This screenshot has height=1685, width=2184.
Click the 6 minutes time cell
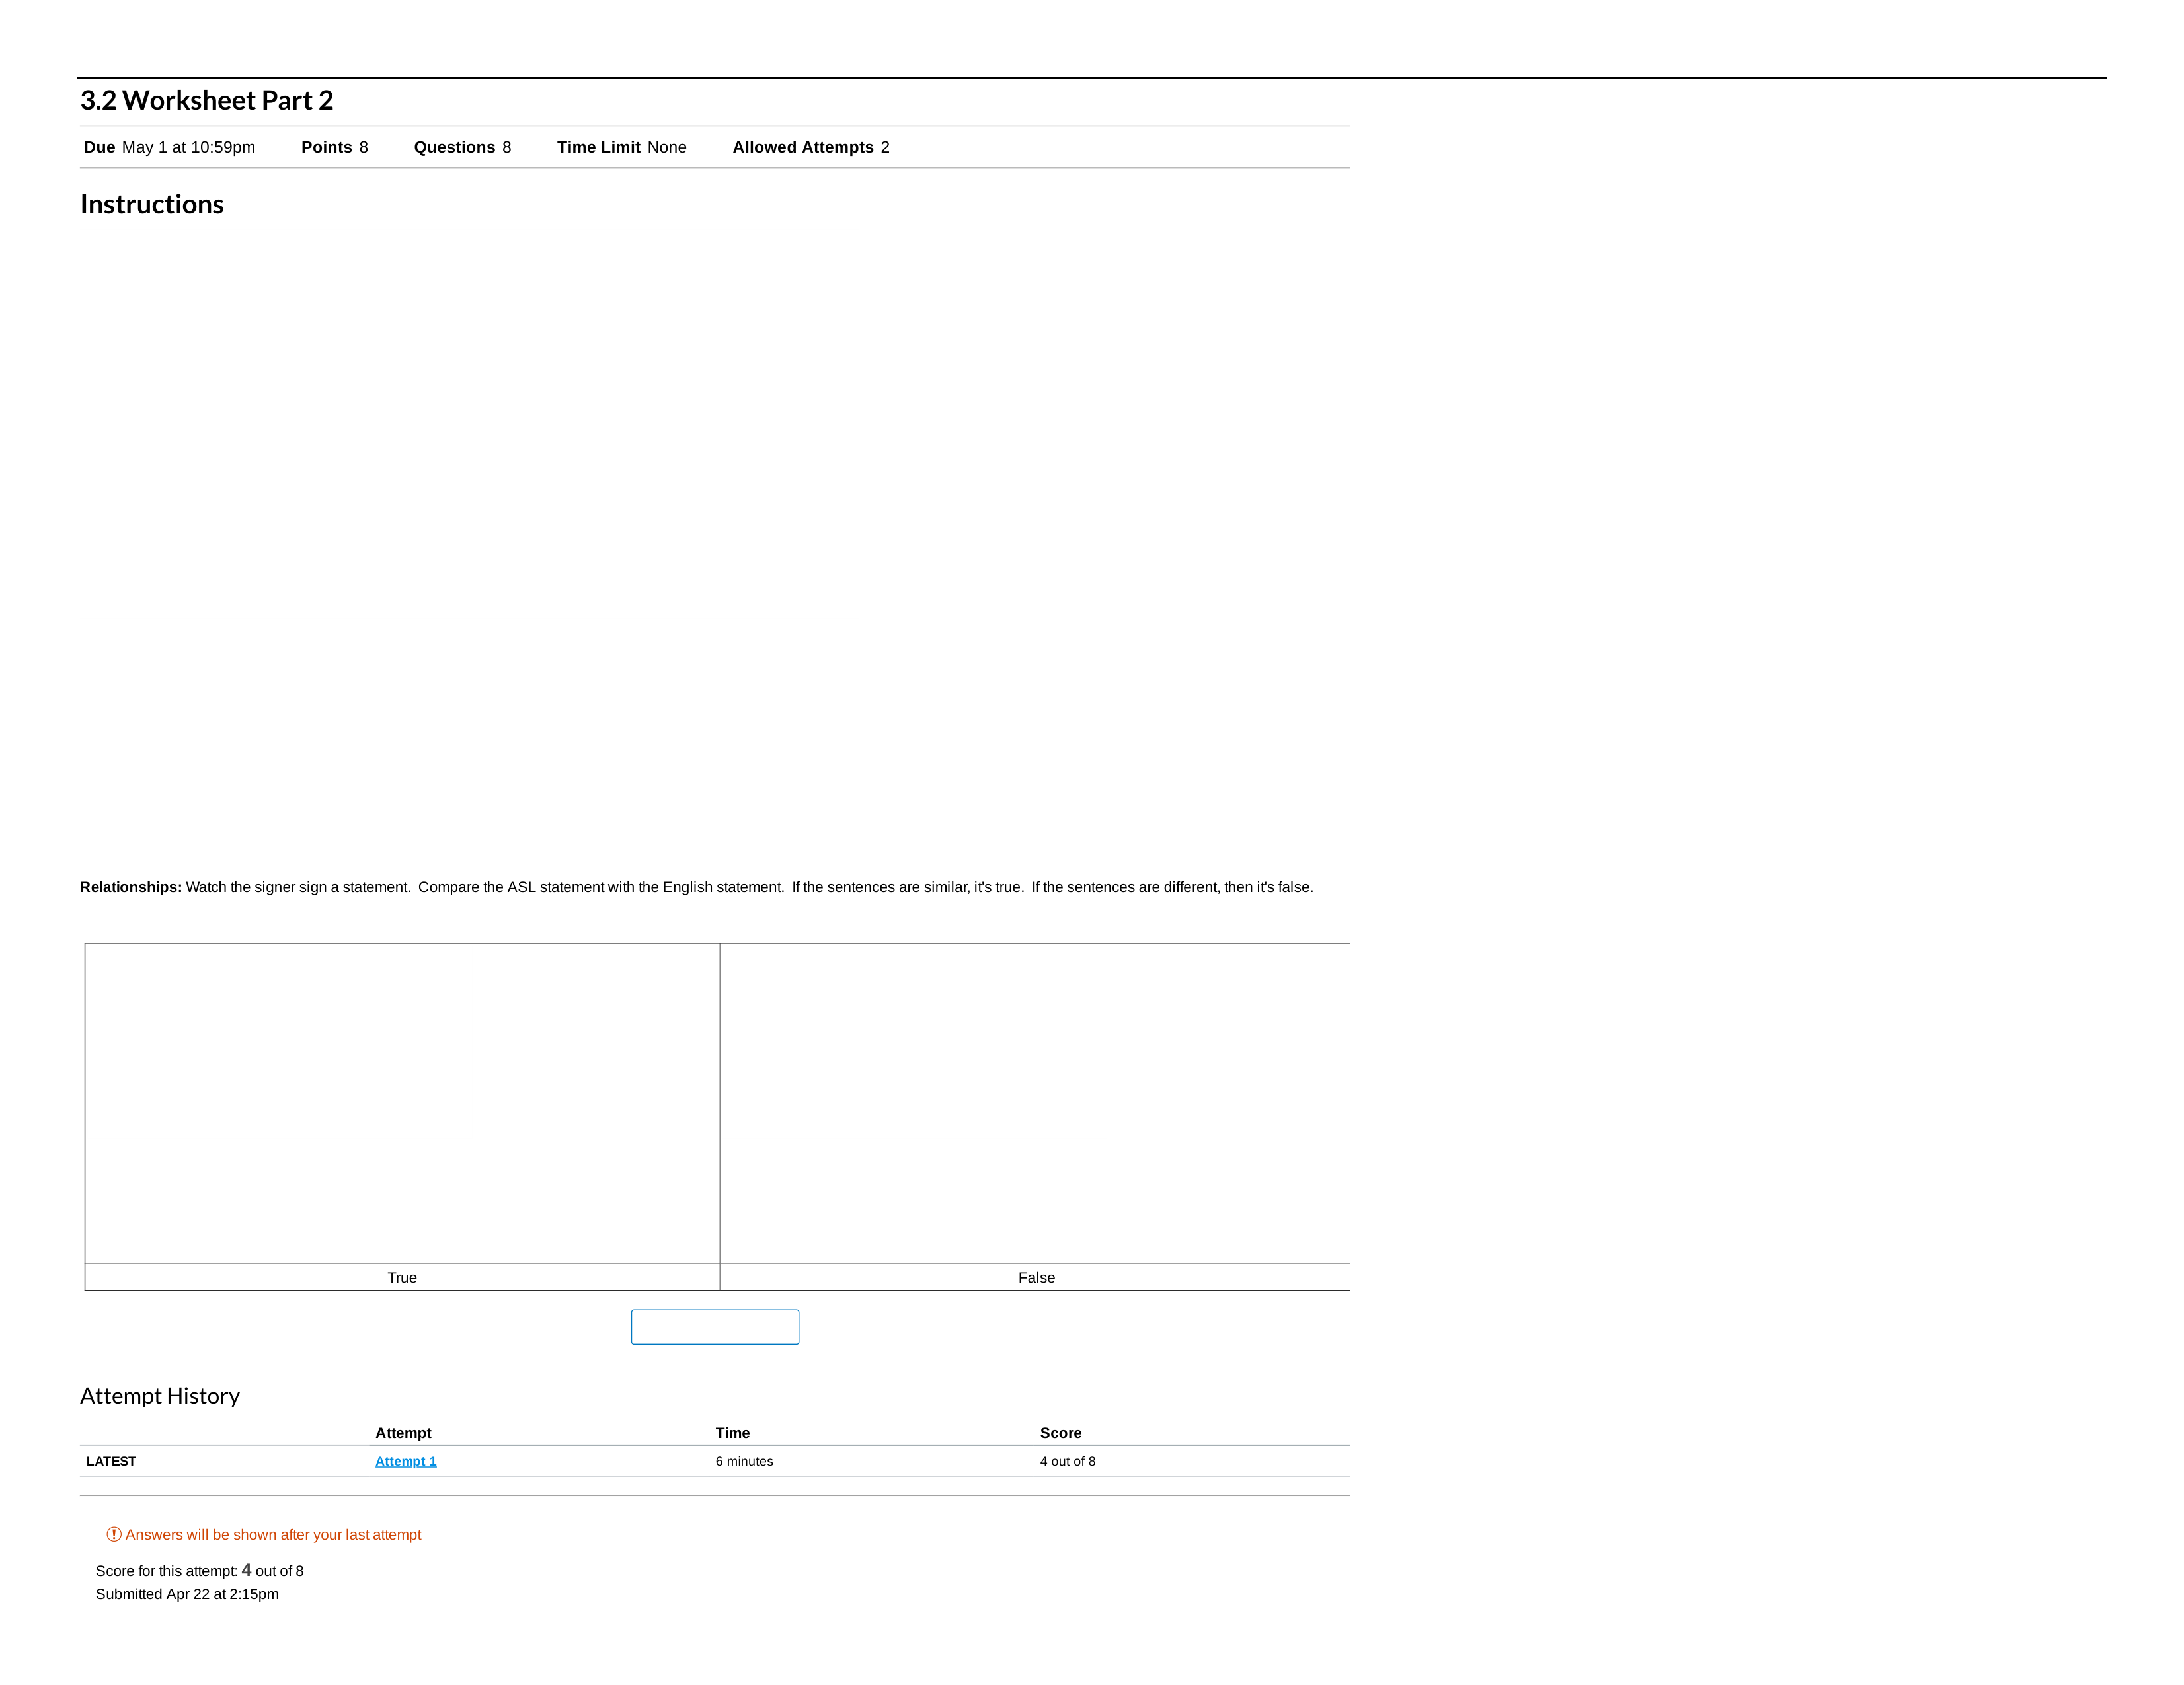tap(744, 1461)
